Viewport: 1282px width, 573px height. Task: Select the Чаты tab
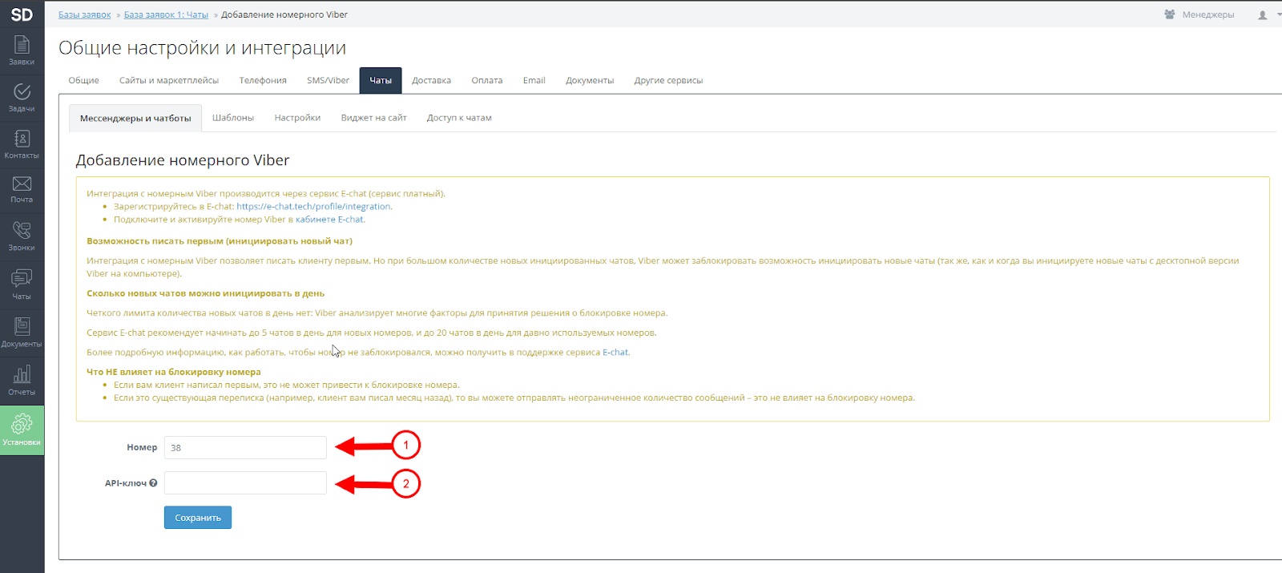pyautogui.click(x=381, y=80)
